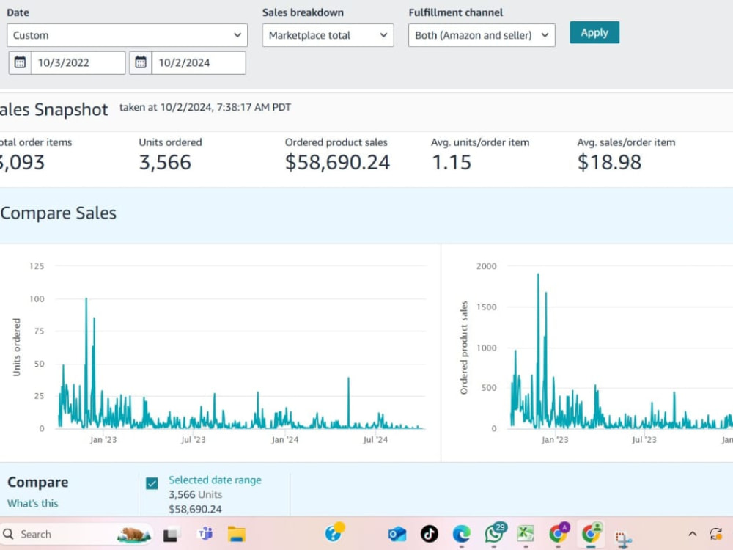Screen dimensions: 733x550
Task: Open WhatsApp with 29 notifications
Action: pyautogui.click(x=495, y=532)
